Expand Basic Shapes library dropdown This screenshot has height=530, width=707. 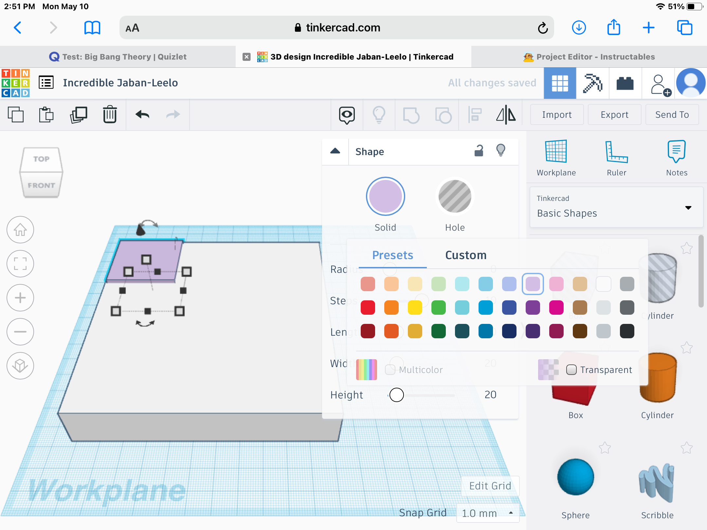click(688, 207)
